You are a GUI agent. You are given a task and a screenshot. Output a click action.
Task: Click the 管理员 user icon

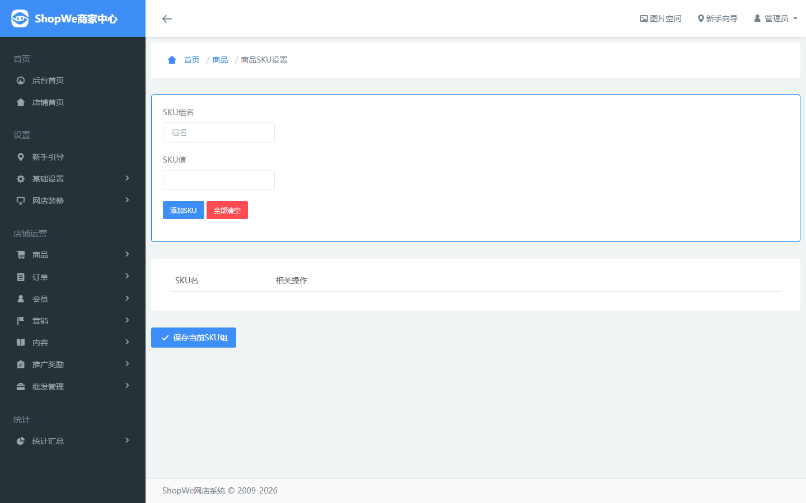tap(757, 18)
